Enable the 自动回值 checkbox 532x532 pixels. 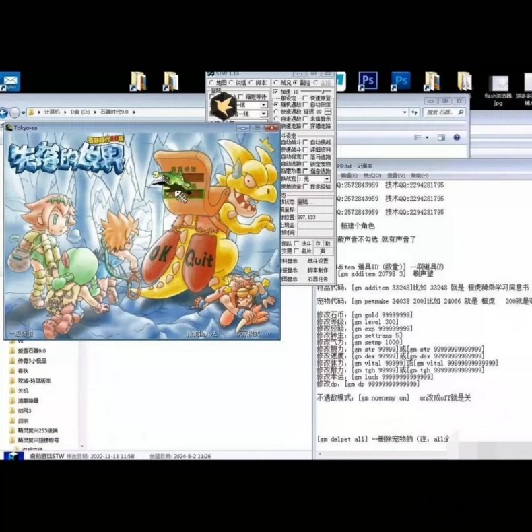(305, 104)
